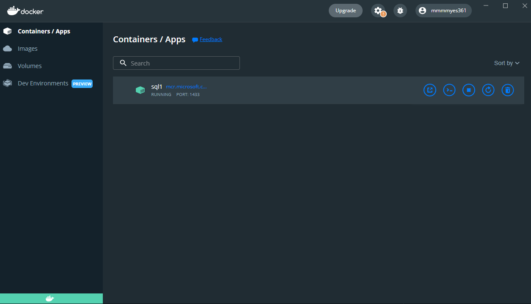Open Docker Desktop settings gear
The height and width of the screenshot is (304, 531).
point(378,10)
